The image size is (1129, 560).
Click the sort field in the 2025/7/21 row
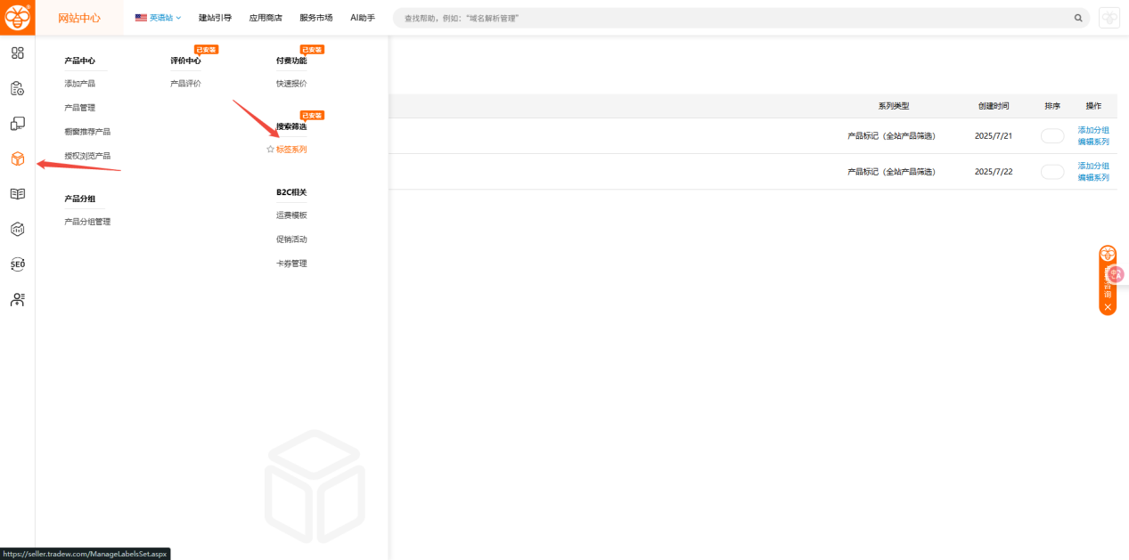pyautogui.click(x=1052, y=136)
